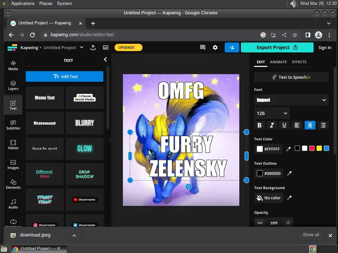The width and height of the screenshot is (338, 253).
Task: Open the Subtitles sidebar panel
Action: (13, 125)
